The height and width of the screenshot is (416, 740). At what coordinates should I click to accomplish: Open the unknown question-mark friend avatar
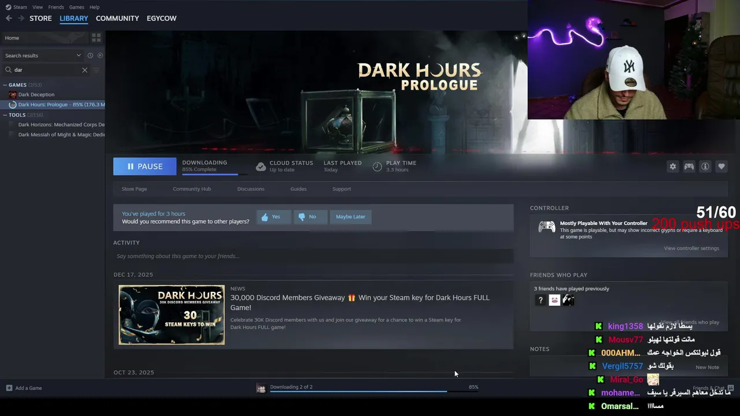(x=541, y=300)
